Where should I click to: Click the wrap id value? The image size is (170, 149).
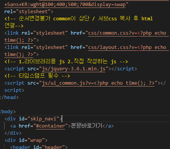[36, 140]
